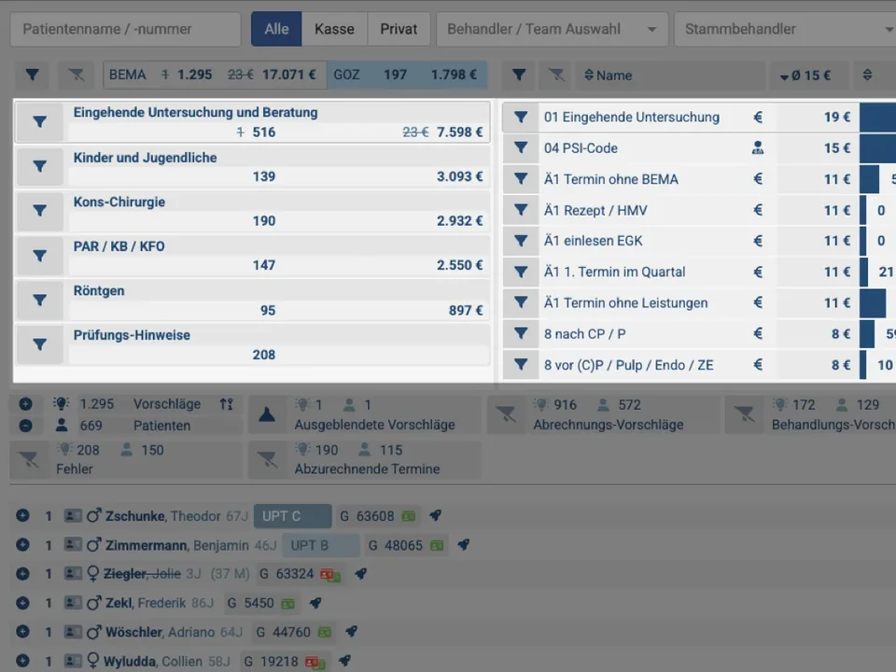Click the clear-filter icon left of BEMA

coord(76,75)
